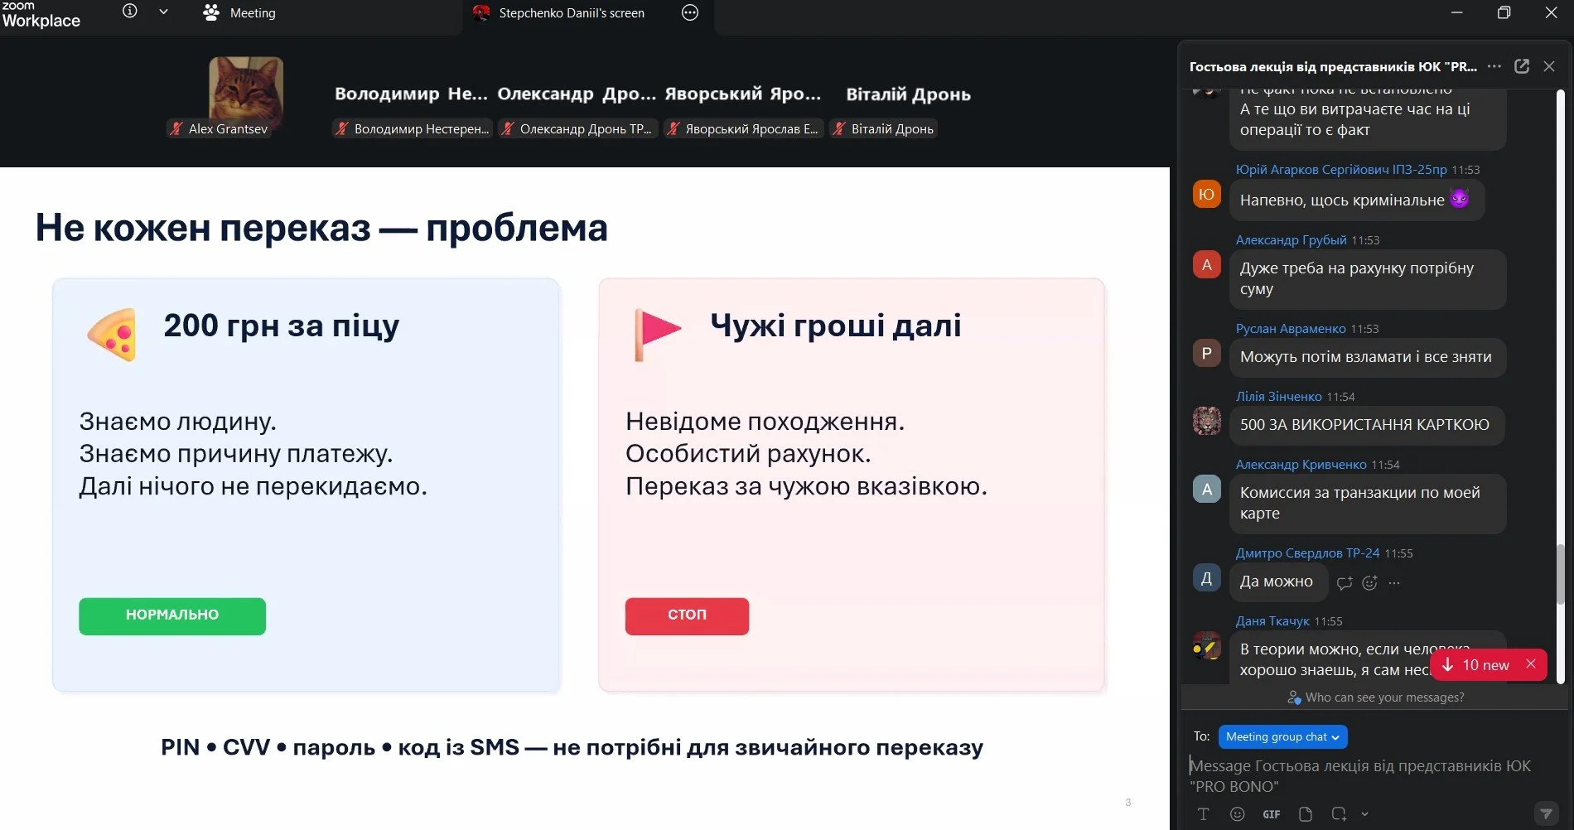This screenshot has height=830, width=1574.
Task: Click the Zoom Workplace logo
Action: [41, 15]
